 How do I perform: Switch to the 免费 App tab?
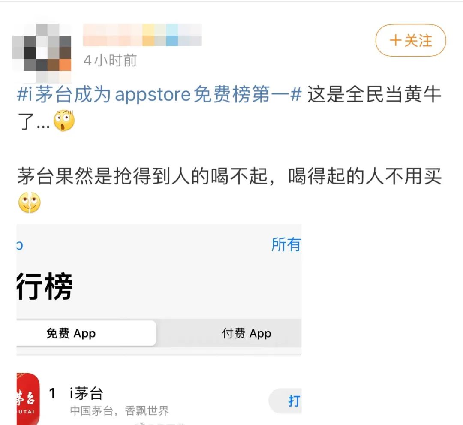tap(86, 333)
